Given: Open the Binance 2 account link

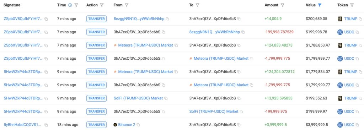Looking at the screenshot, I should [127, 125].
